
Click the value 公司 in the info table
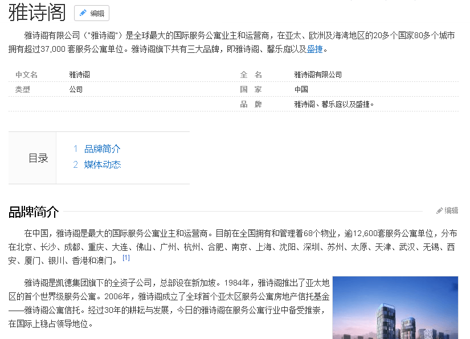click(x=76, y=89)
